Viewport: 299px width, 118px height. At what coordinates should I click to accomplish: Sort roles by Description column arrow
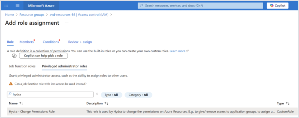pyautogui.click(x=106, y=103)
